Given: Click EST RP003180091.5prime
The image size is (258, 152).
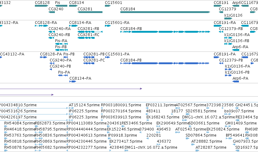Looking at the screenshot, I should (x=121, y=105).
